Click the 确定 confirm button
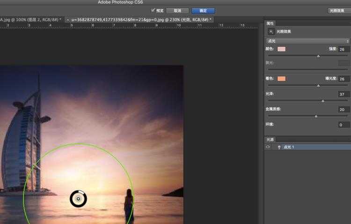The height and width of the screenshot is (224, 351). tap(203, 10)
